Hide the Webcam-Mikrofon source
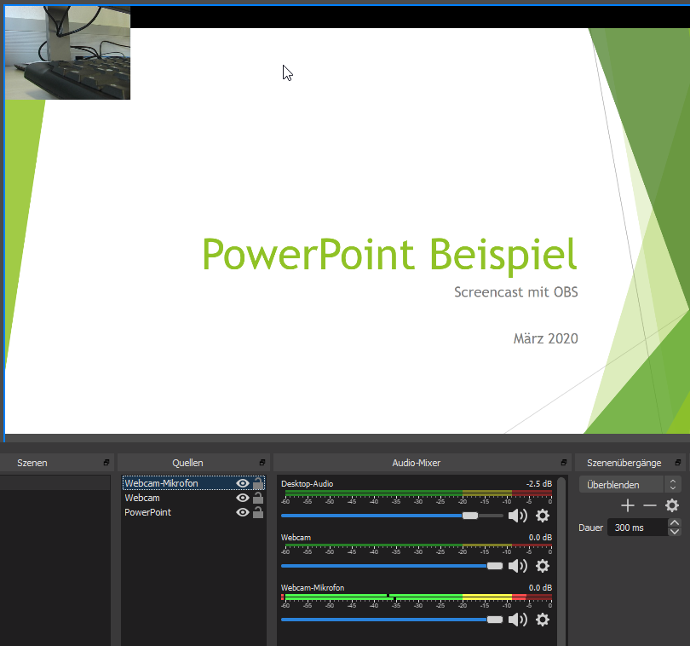Image resolution: width=690 pixels, height=646 pixels. tap(243, 484)
